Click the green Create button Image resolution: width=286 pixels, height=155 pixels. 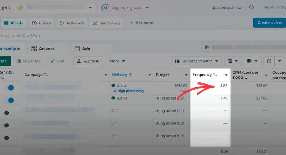(x=5, y=61)
